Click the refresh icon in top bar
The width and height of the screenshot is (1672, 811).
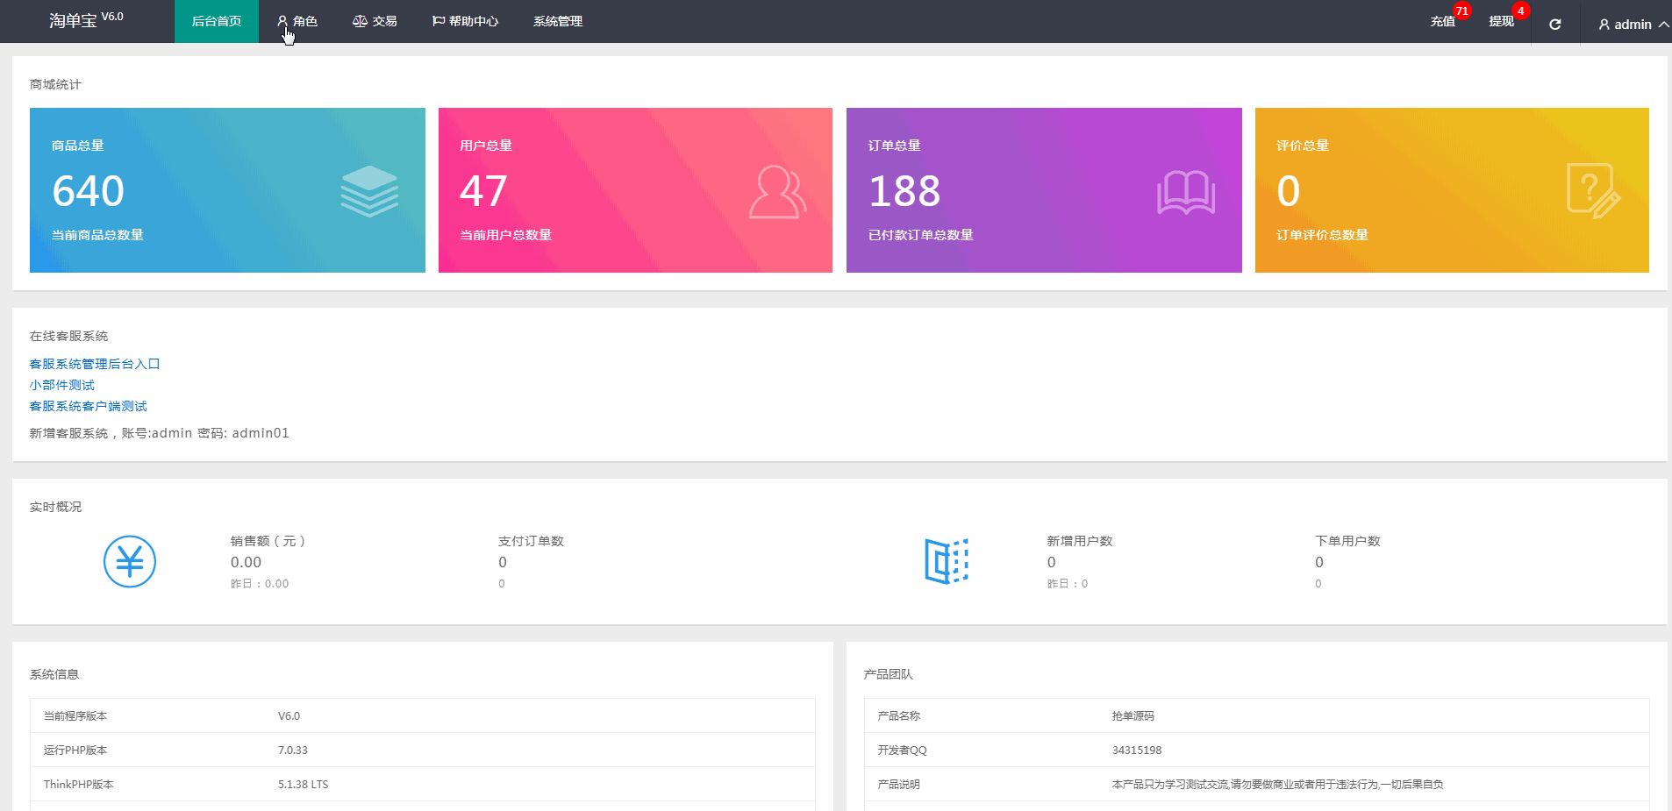(x=1554, y=24)
